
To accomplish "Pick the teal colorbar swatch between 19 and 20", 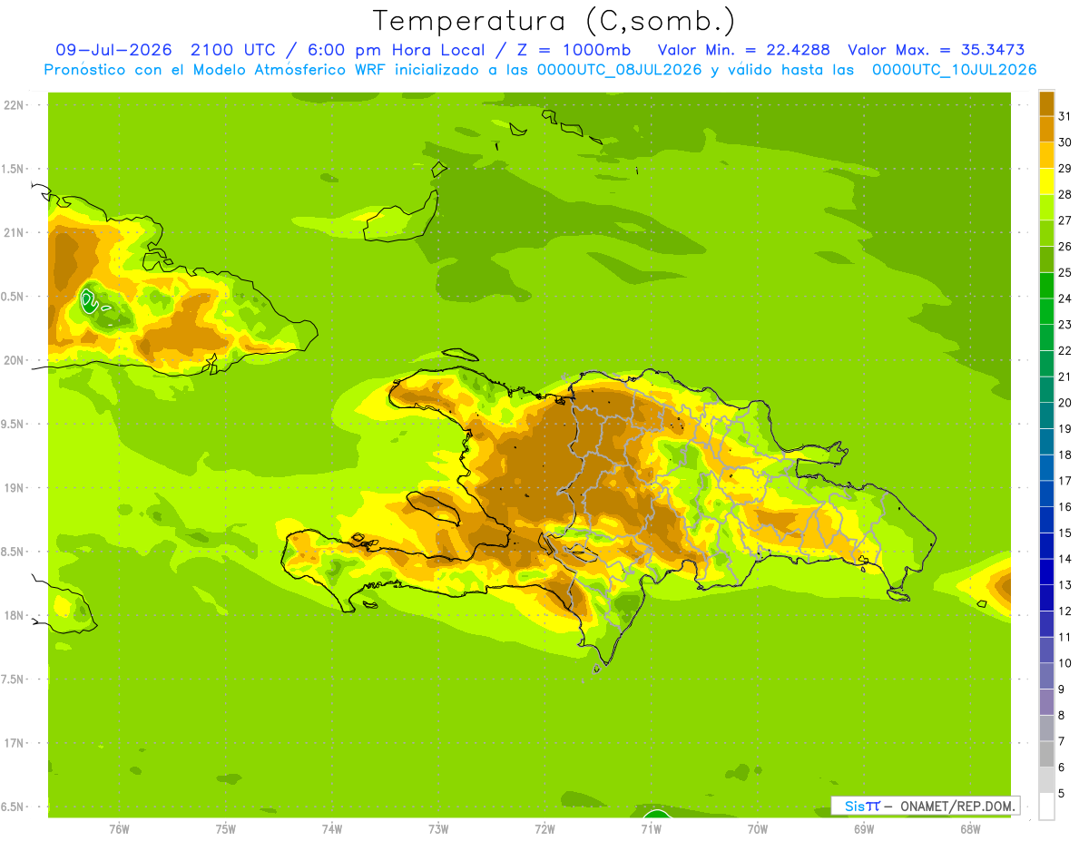I will point(1046,416).
